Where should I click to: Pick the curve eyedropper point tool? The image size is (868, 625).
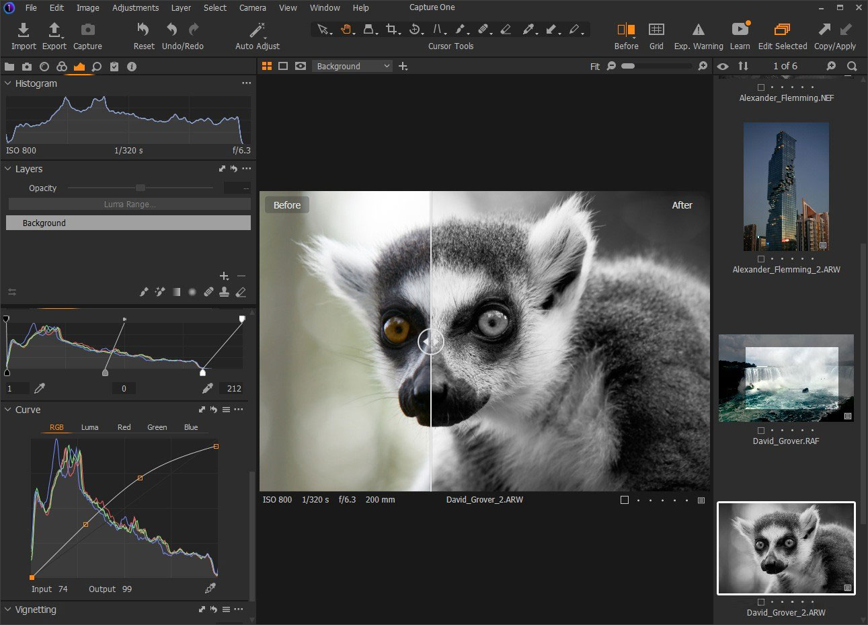tap(210, 589)
